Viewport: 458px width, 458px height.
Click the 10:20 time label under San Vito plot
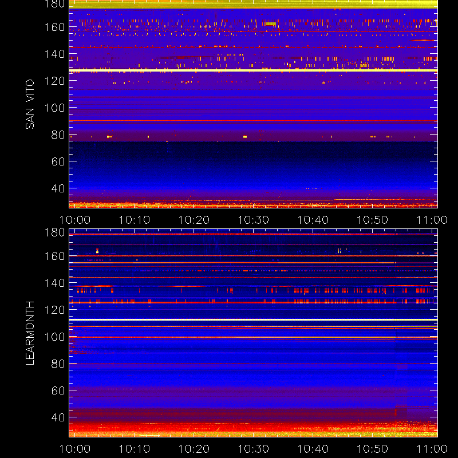(x=194, y=220)
